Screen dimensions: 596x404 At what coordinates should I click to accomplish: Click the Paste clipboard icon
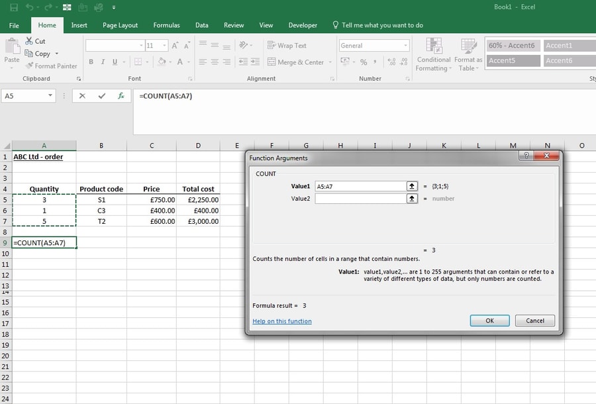(12, 46)
